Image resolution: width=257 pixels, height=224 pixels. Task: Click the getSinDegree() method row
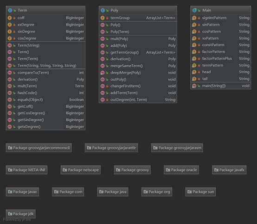click(x=45, y=120)
